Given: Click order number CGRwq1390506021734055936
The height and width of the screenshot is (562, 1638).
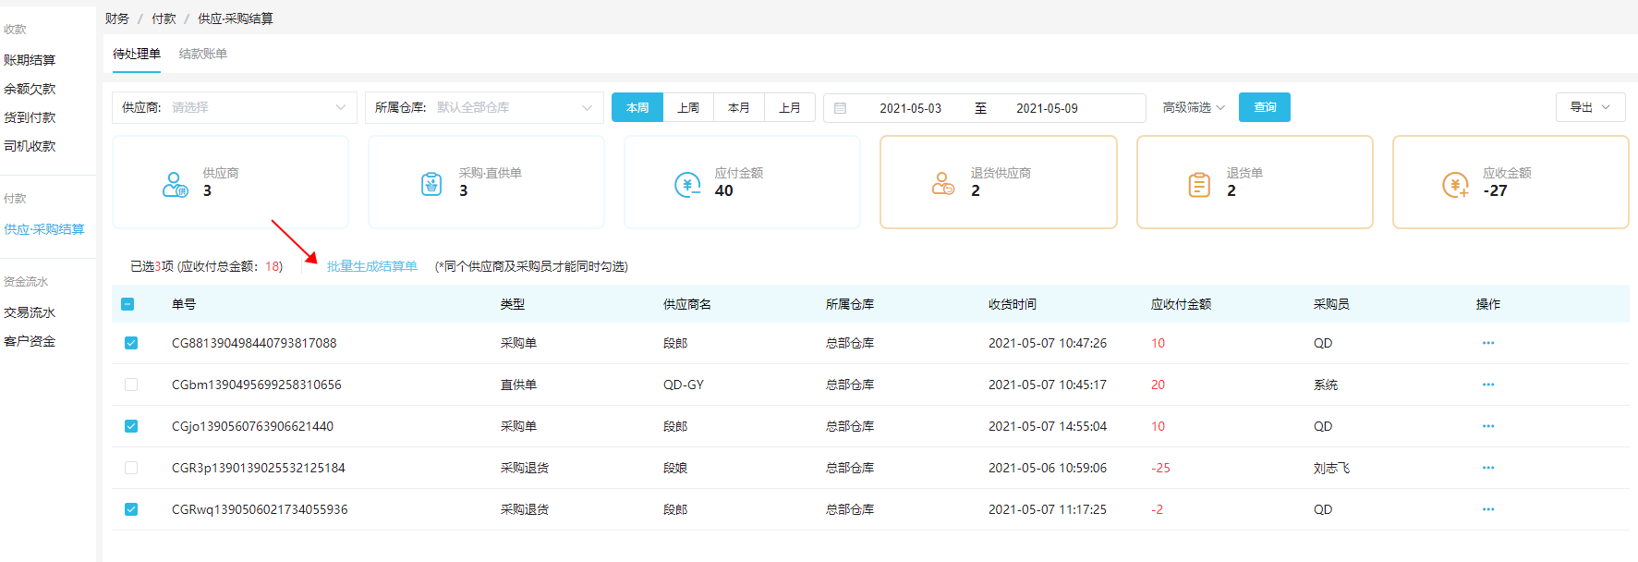Looking at the screenshot, I should (x=260, y=509).
